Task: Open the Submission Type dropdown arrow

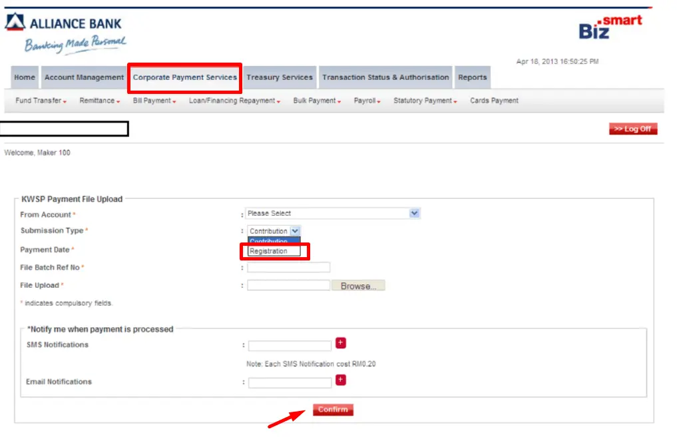Action: coord(295,230)
